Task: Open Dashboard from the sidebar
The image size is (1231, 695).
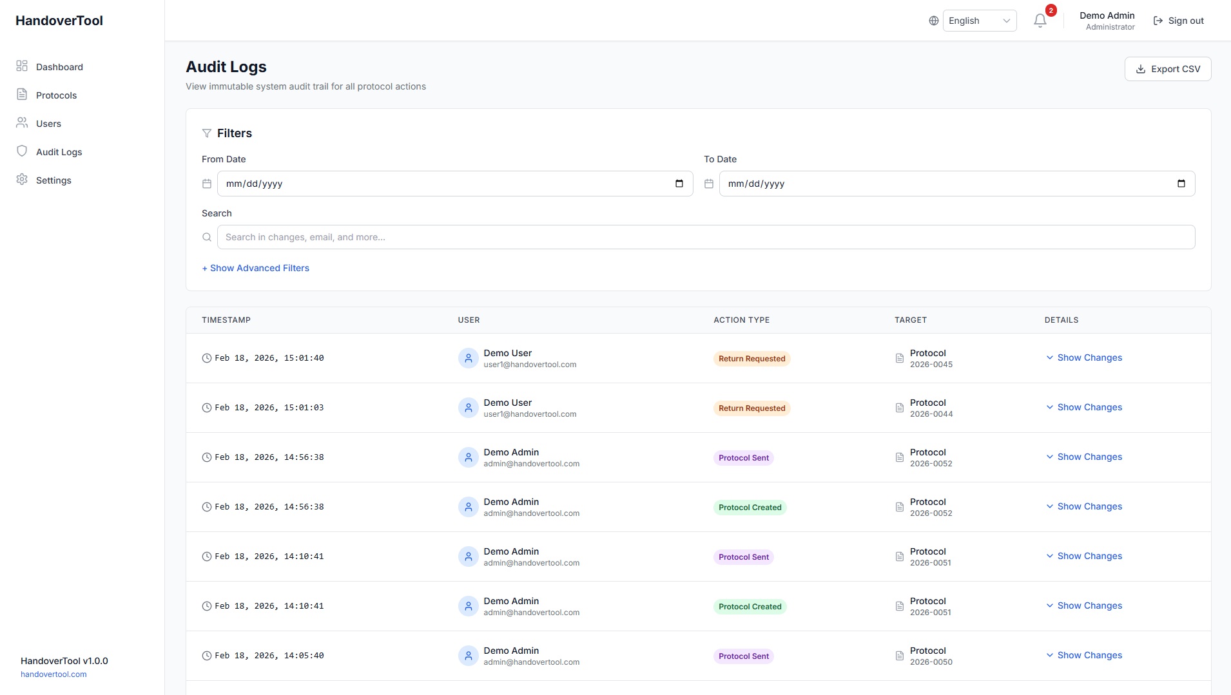Action: (59, 67)
